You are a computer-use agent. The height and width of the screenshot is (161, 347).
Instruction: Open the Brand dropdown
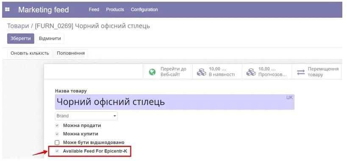(x=86, y=116)
